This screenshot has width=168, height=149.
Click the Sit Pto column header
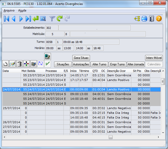pos(137,71)
